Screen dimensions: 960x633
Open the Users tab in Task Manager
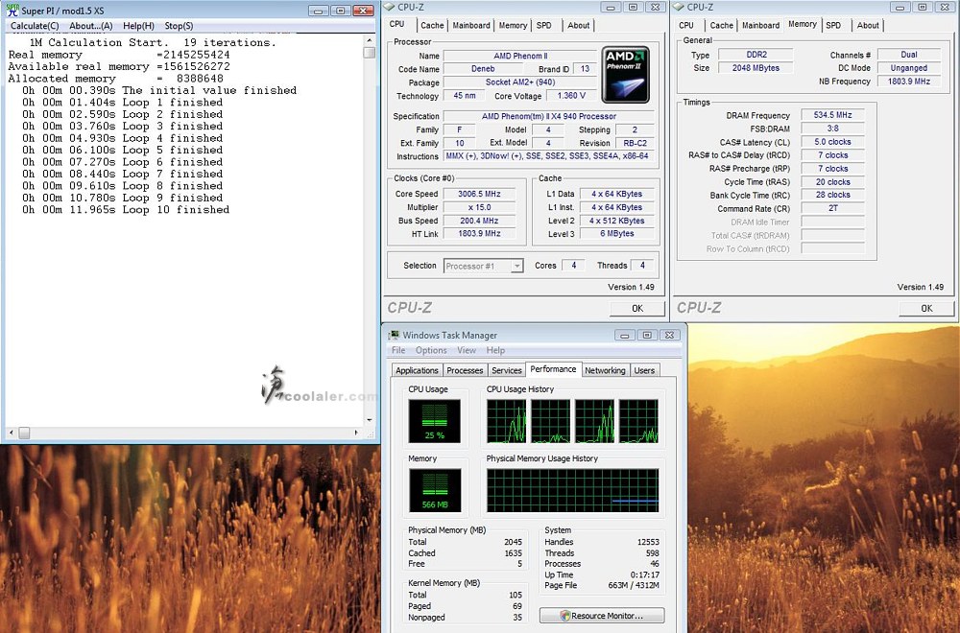tap(644, 370)
